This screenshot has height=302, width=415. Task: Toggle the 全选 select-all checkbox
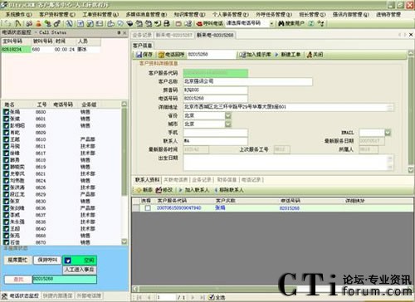pyautogui.click(x=212, y=297)
